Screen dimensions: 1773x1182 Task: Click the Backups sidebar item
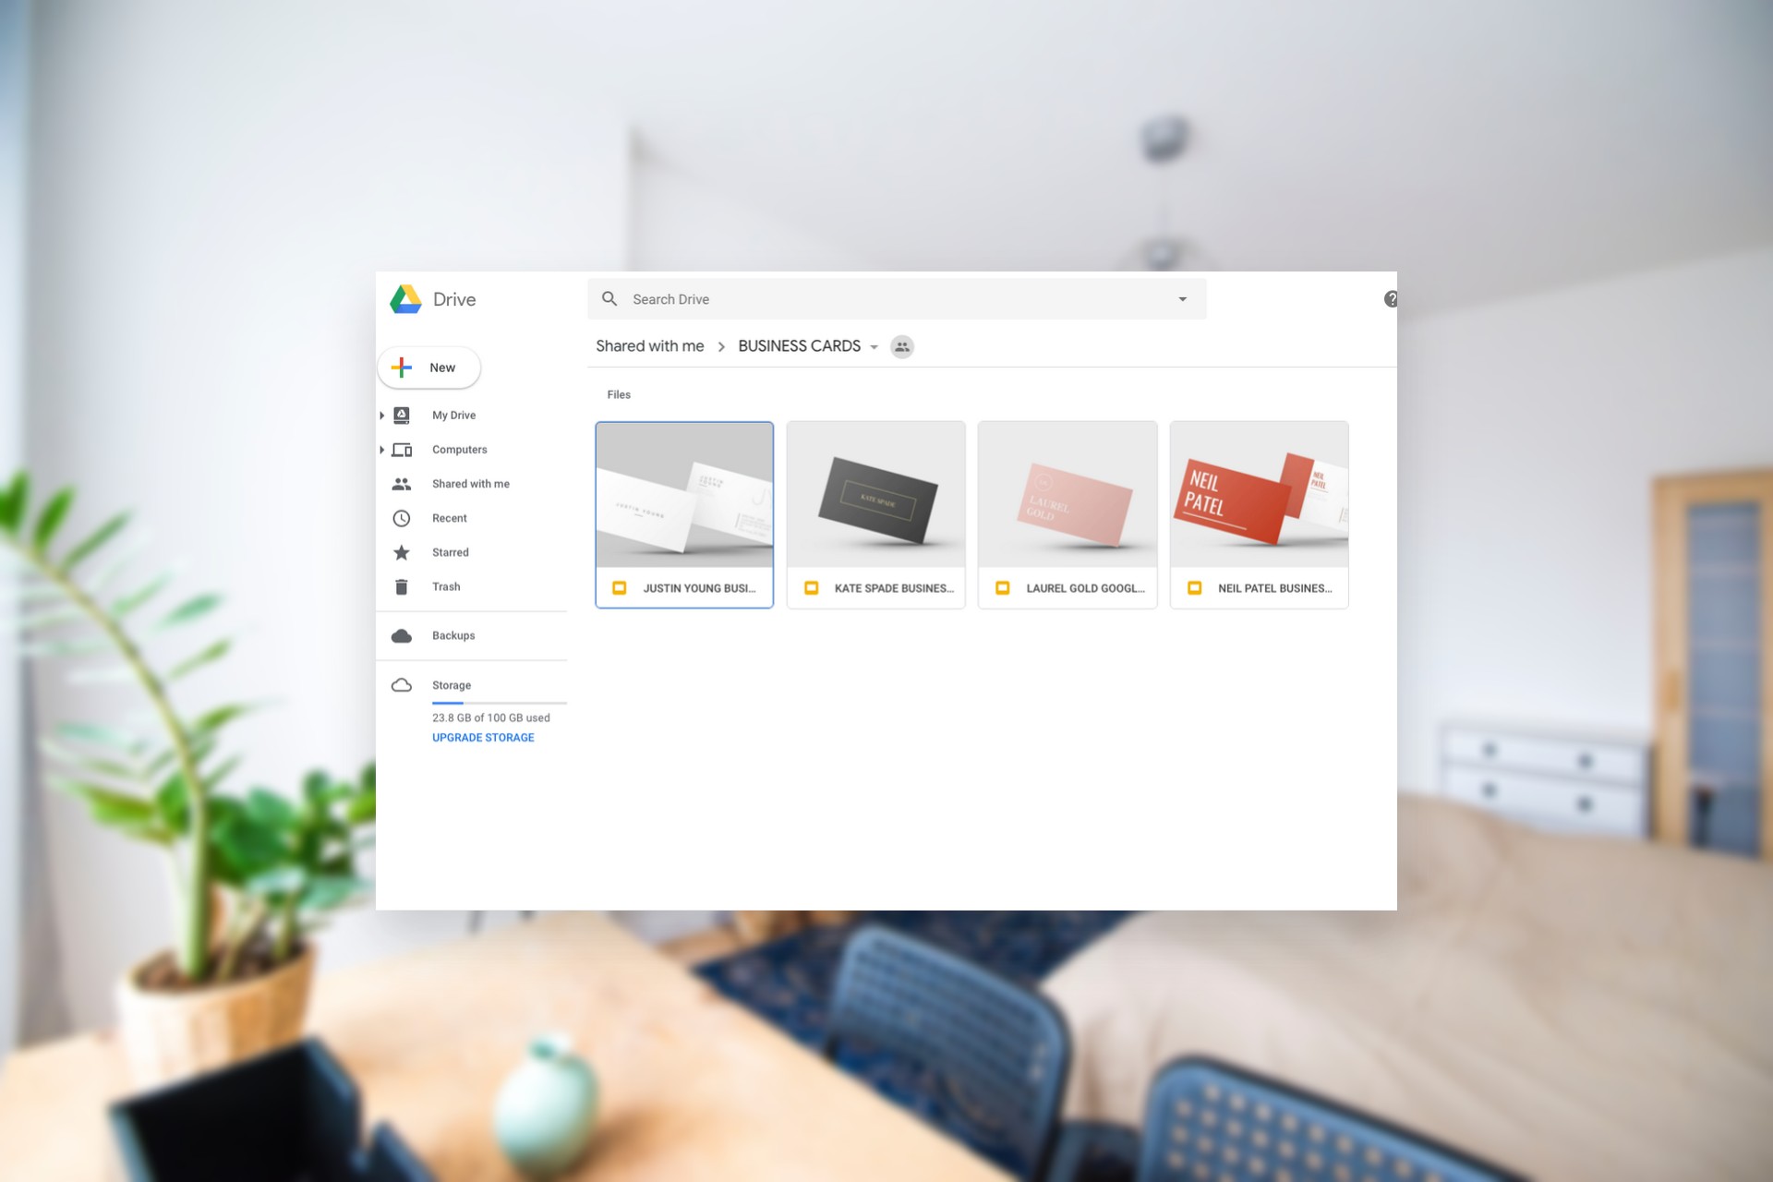(x=452, y=634)
